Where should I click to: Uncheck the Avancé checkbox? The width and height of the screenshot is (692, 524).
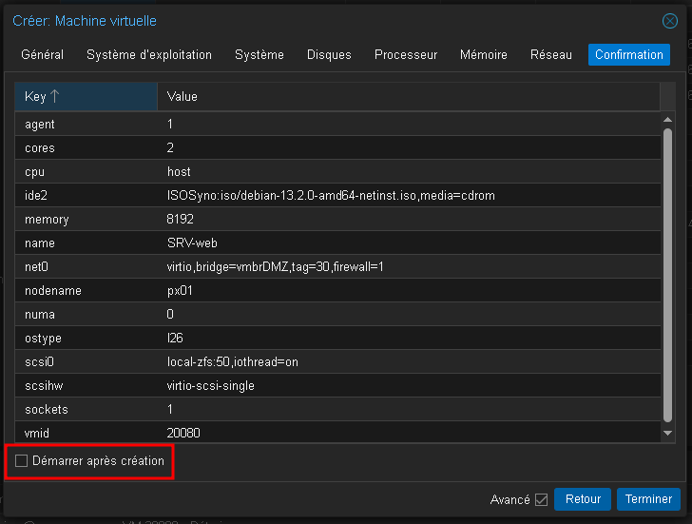pyautogui.click(x=542, y=499)
